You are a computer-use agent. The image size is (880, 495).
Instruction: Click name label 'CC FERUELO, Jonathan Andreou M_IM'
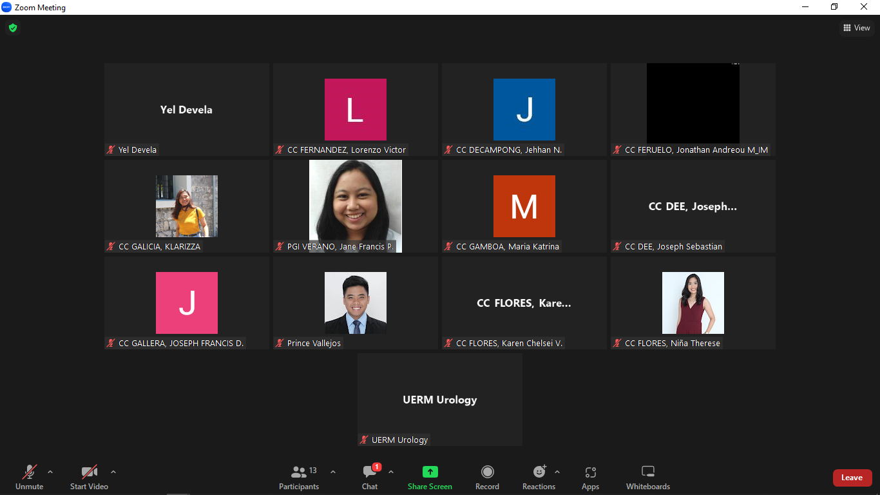(x=696, y=150)
